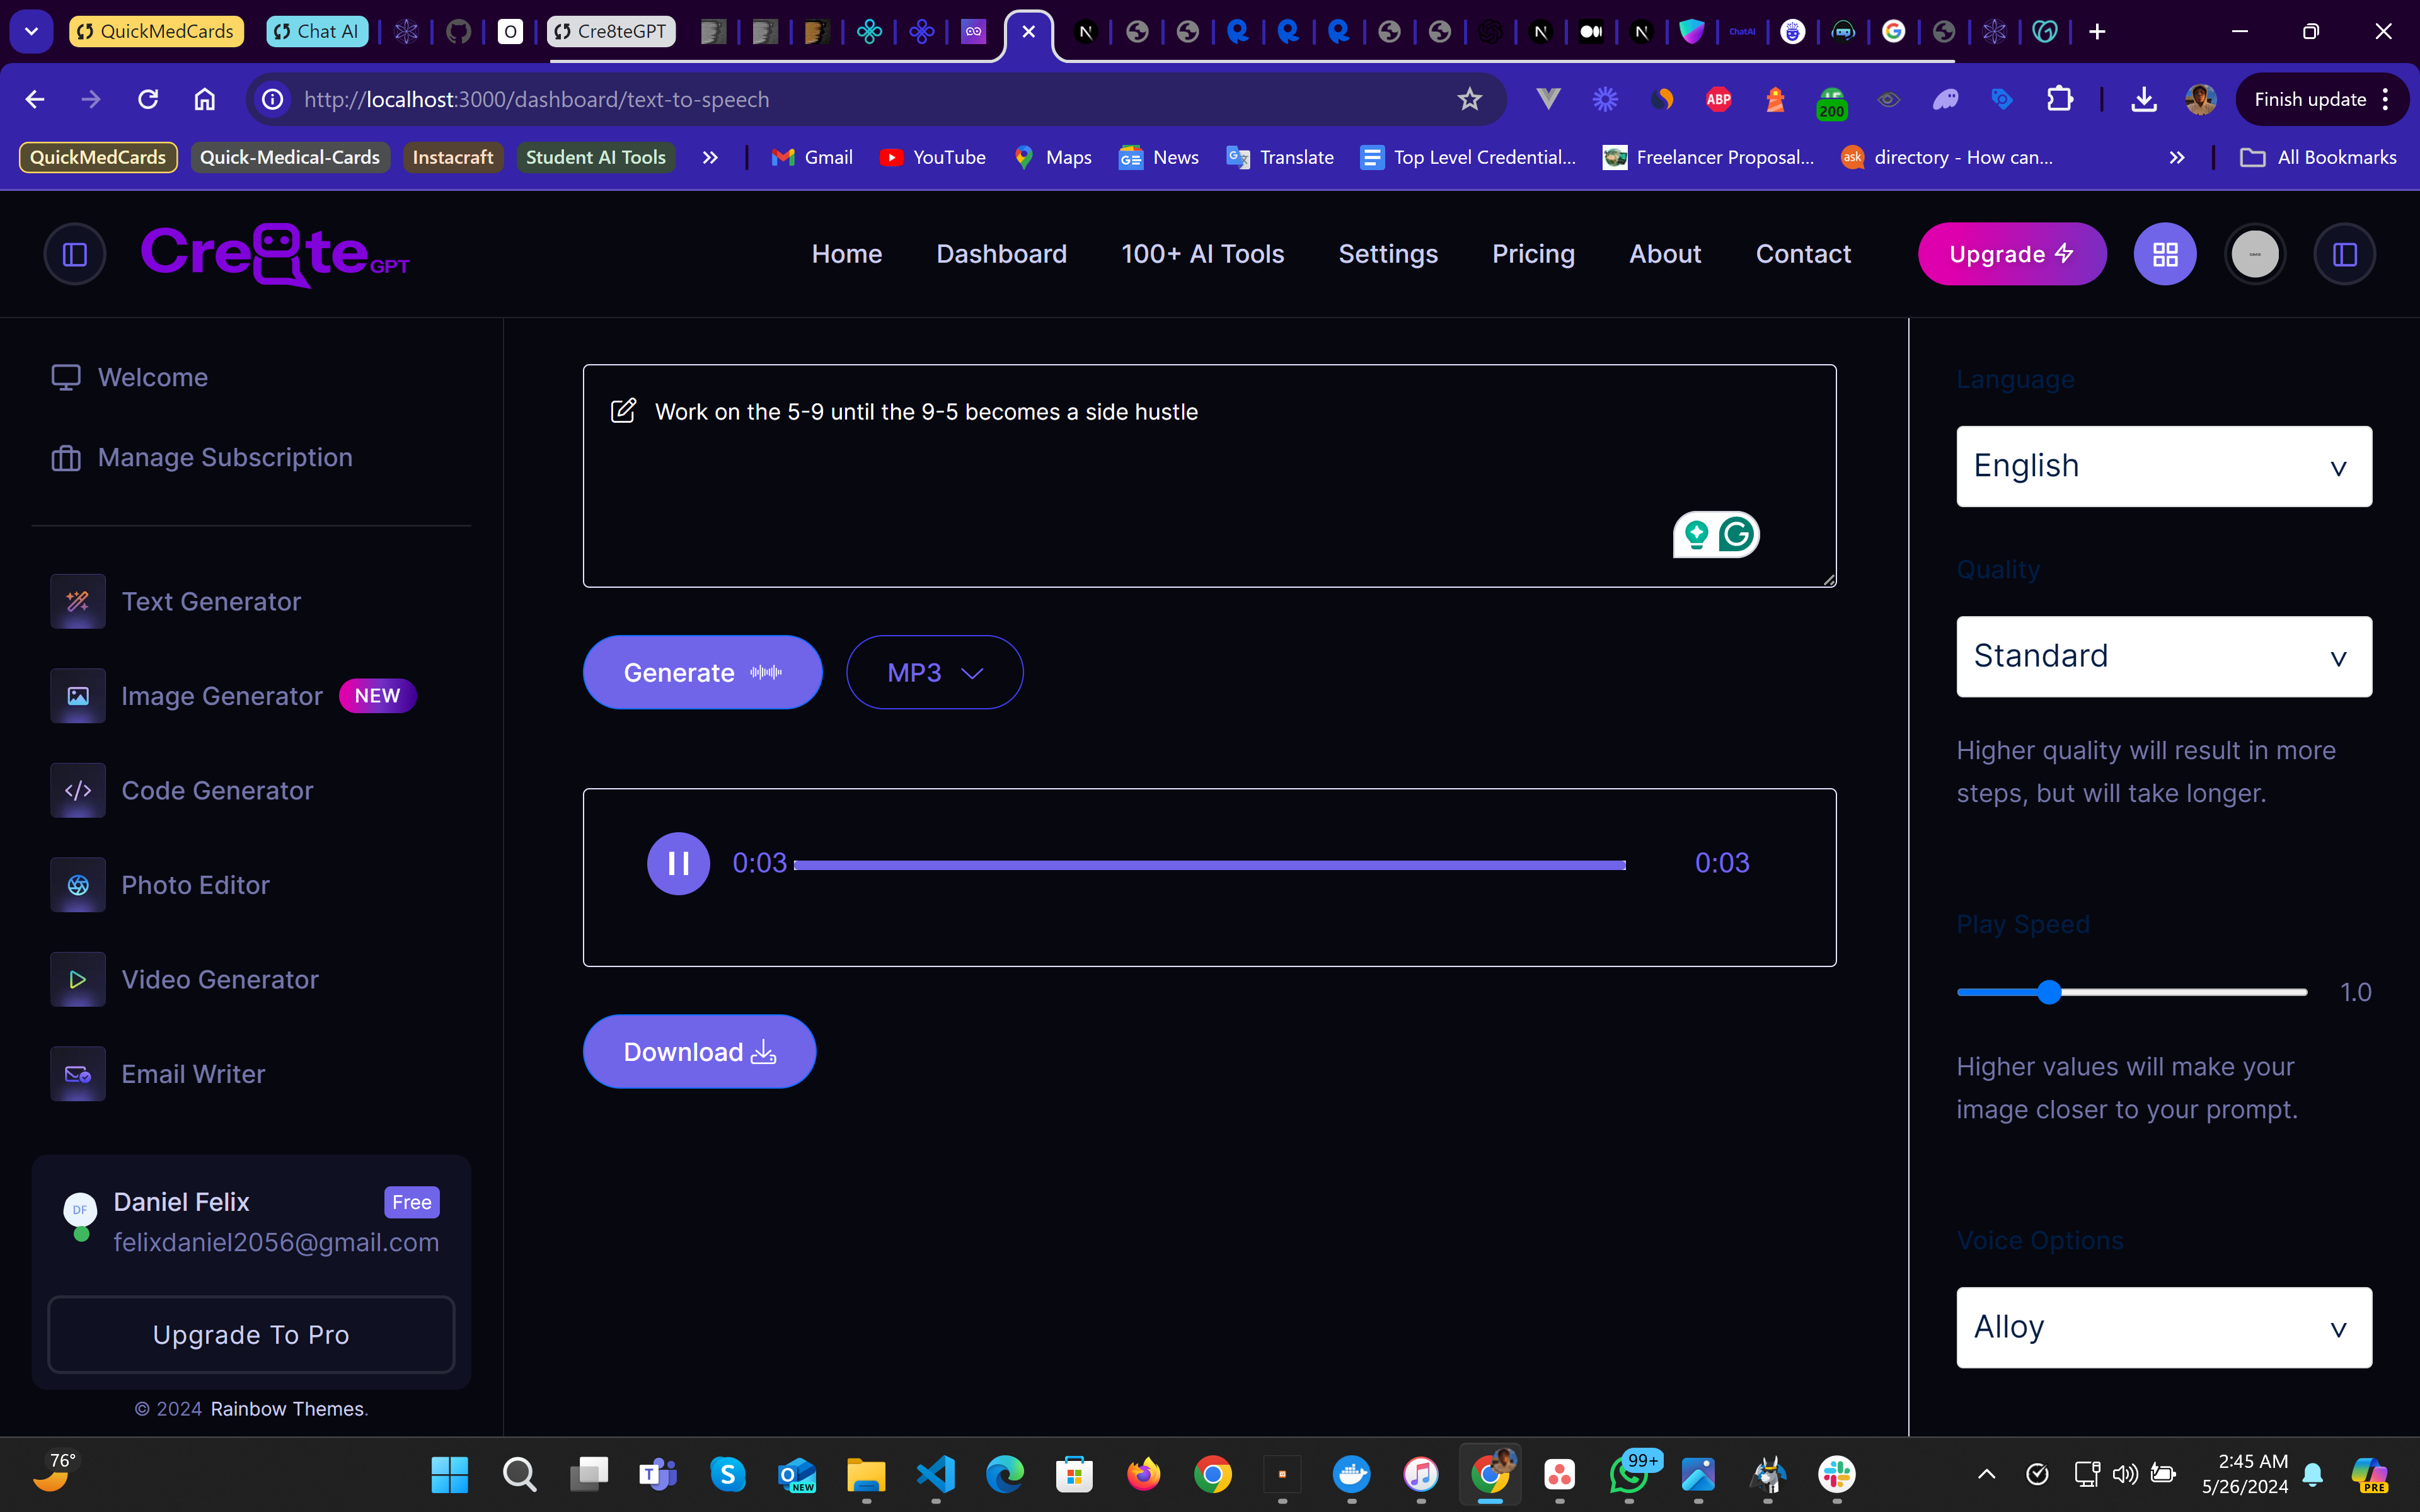The image size is (2420, 1512).
Task: Click the Video Generator play icon
Action: point(78,979)
